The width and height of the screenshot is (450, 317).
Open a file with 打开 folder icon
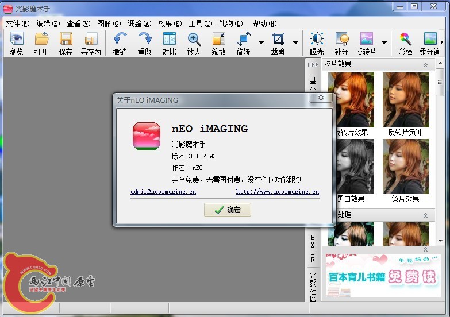click(41, 38)
